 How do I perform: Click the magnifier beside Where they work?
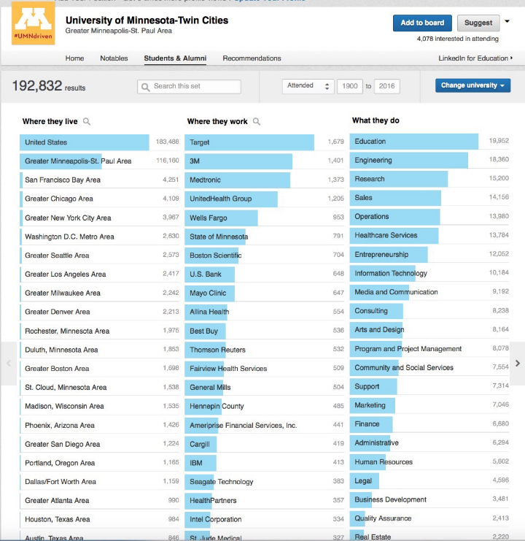[x=257, y=121]
